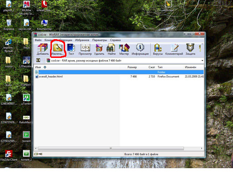This screenshot has height=175, width=233.
Task: Show archive Информация (Info) icon
Action: (140, 49)
